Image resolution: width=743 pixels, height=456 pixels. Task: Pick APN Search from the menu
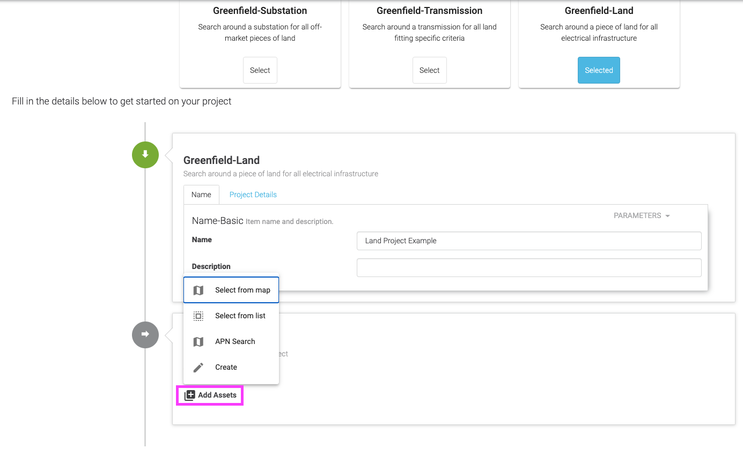tap(231, 341)
